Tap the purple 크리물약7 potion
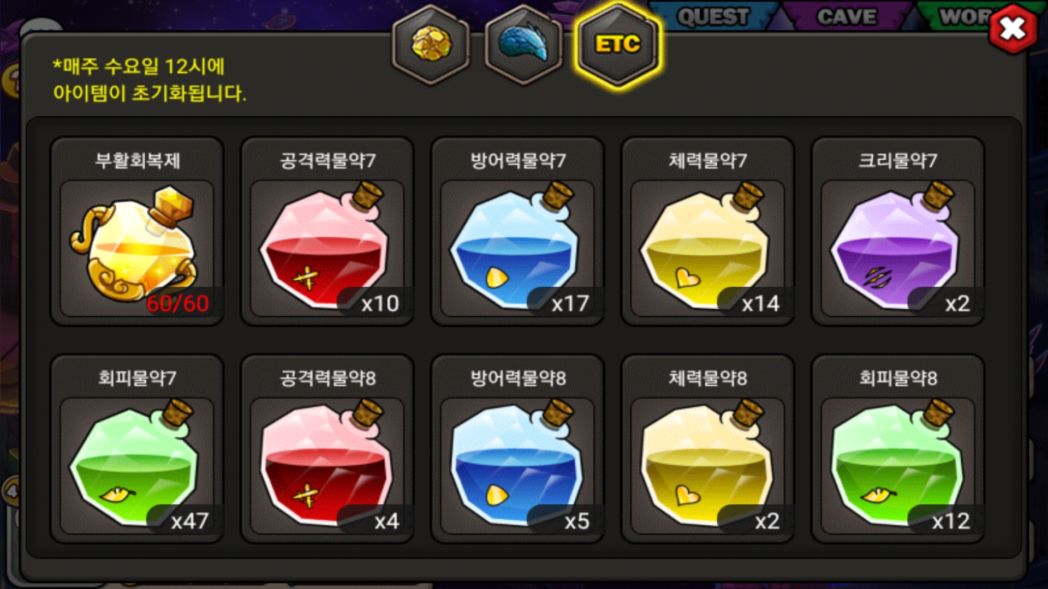The height and width of the screenshot is (589, 1048). pyautogui.click(x=898, y=231)
